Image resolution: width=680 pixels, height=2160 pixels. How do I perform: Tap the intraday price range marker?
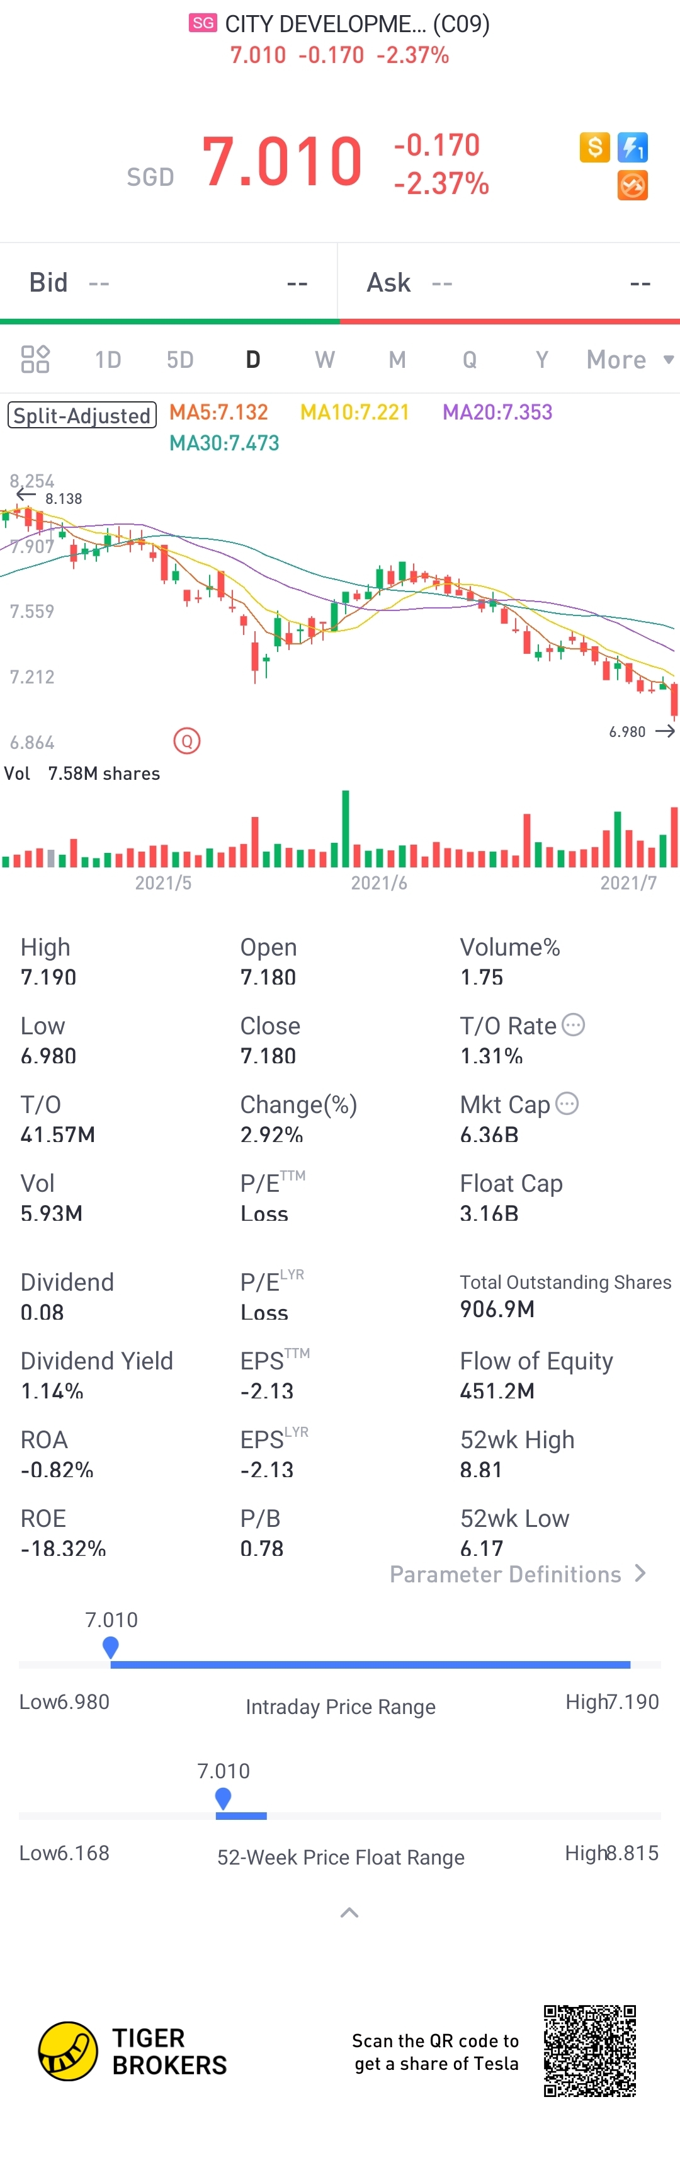[111, 1647]
